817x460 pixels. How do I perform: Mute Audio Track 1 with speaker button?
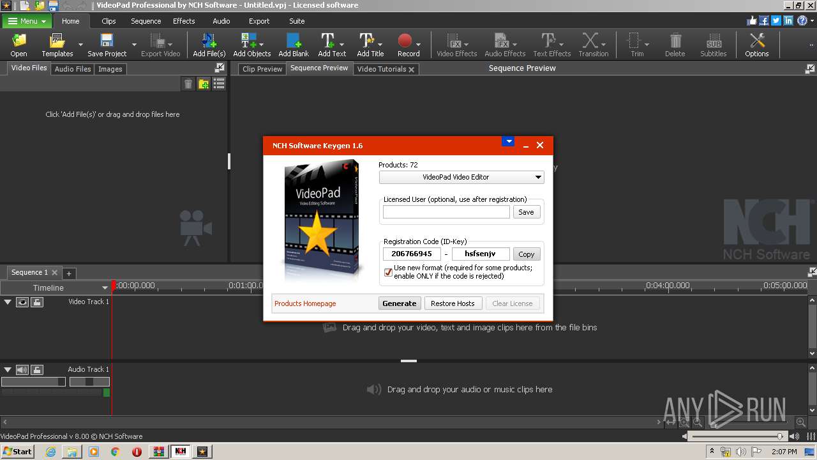click(x=22, y=370)
